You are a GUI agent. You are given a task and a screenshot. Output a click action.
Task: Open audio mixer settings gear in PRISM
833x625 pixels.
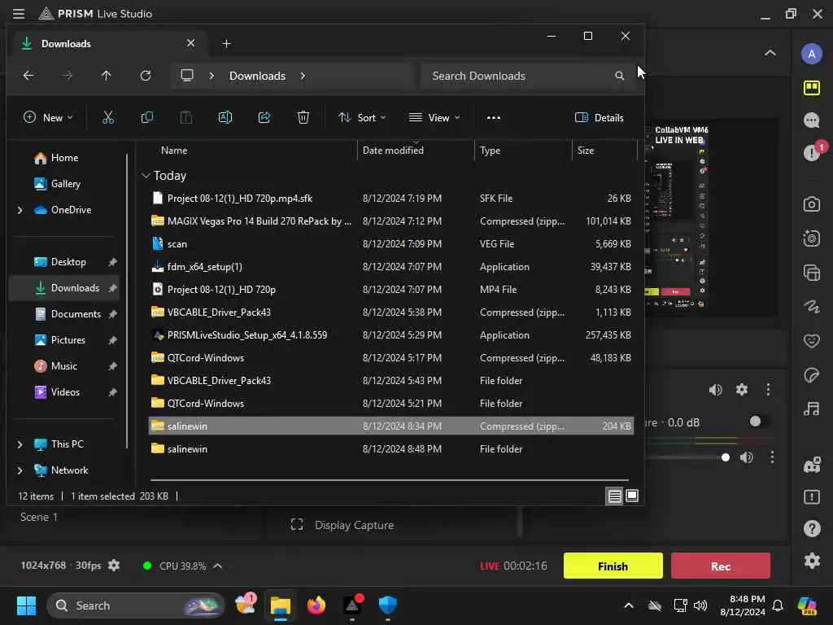click(x=742, y=390)
